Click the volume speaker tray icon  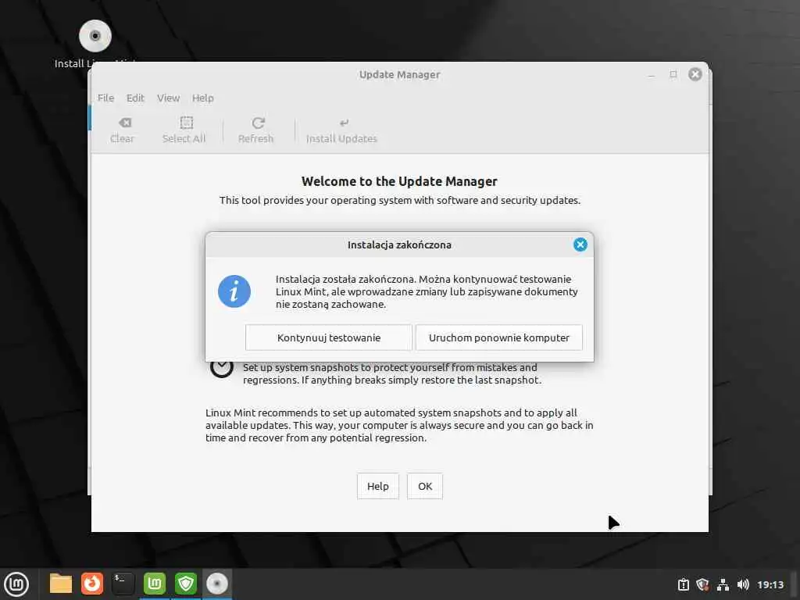(x=743, y=584)
